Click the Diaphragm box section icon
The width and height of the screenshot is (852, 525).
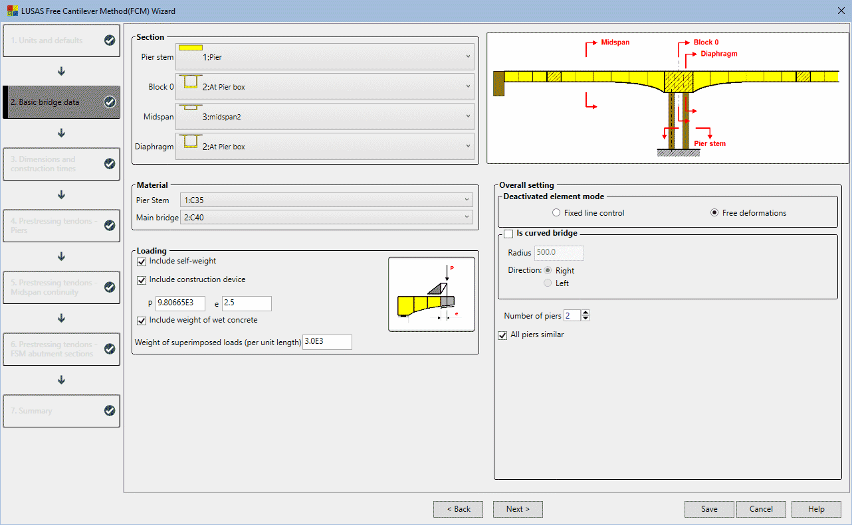191,141
